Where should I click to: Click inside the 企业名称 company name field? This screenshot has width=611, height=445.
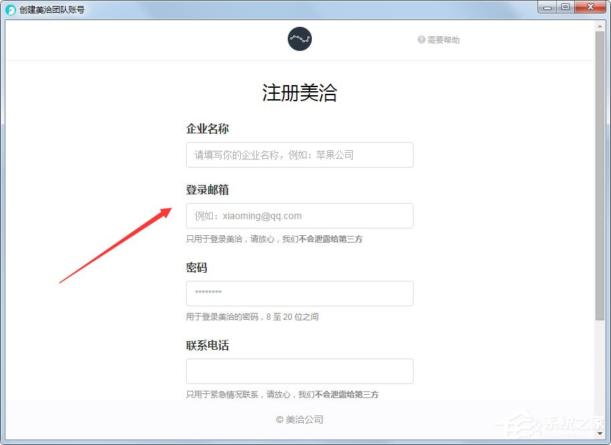pyautogui.click(x=299, y=154)
